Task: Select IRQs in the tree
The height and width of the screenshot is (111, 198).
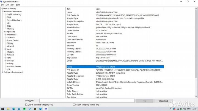Action: pyautogui.click(x=9, y=26)
